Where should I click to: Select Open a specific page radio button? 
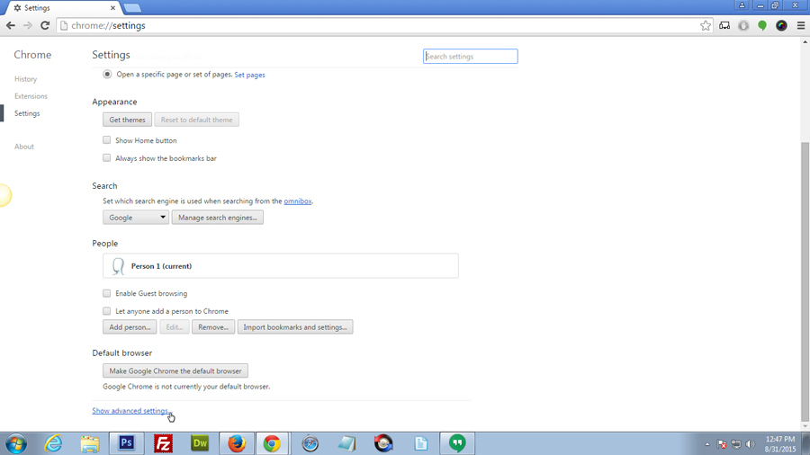click(107, 75)
